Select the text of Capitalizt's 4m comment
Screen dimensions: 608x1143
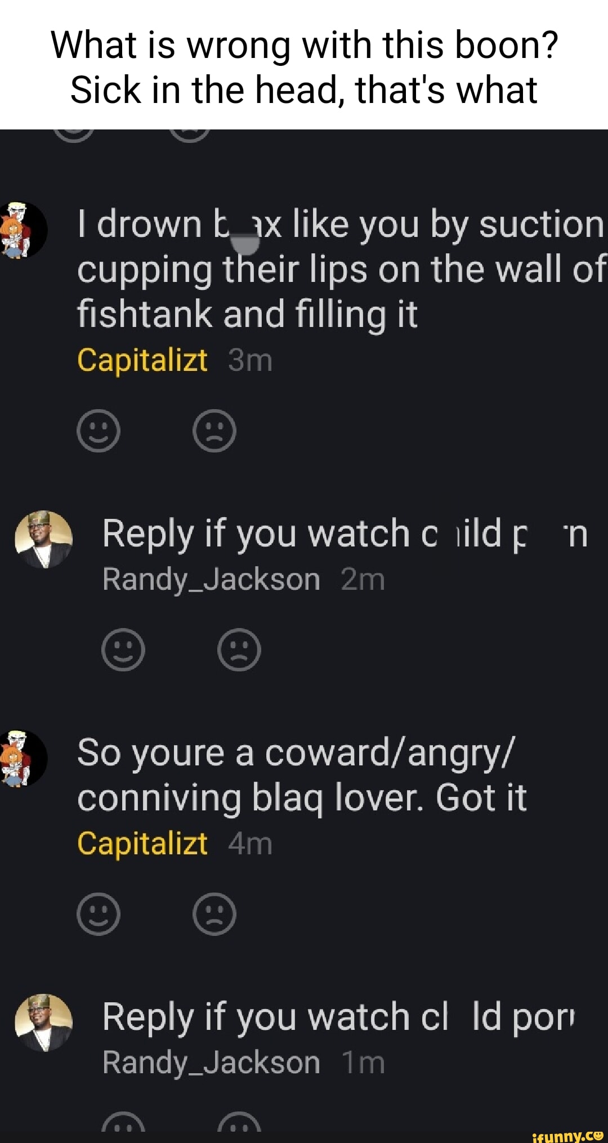click(302, 775)
